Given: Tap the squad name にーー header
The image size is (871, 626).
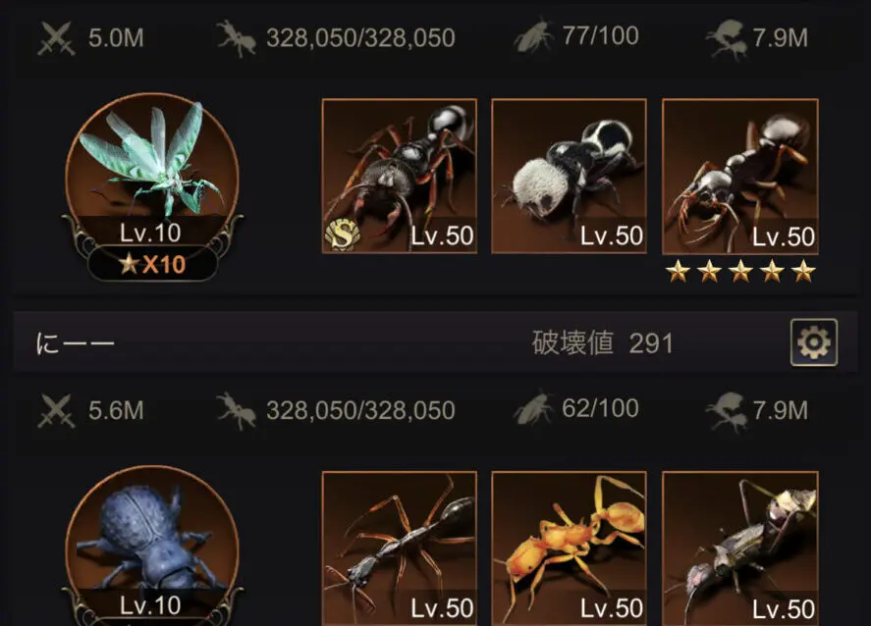Looking at the screenshot, I should point(75,343).
